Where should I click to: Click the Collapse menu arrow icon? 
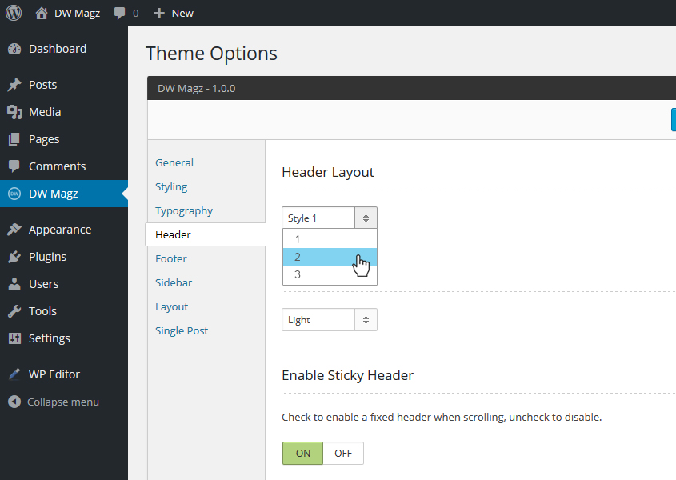[x=14, y=402]
